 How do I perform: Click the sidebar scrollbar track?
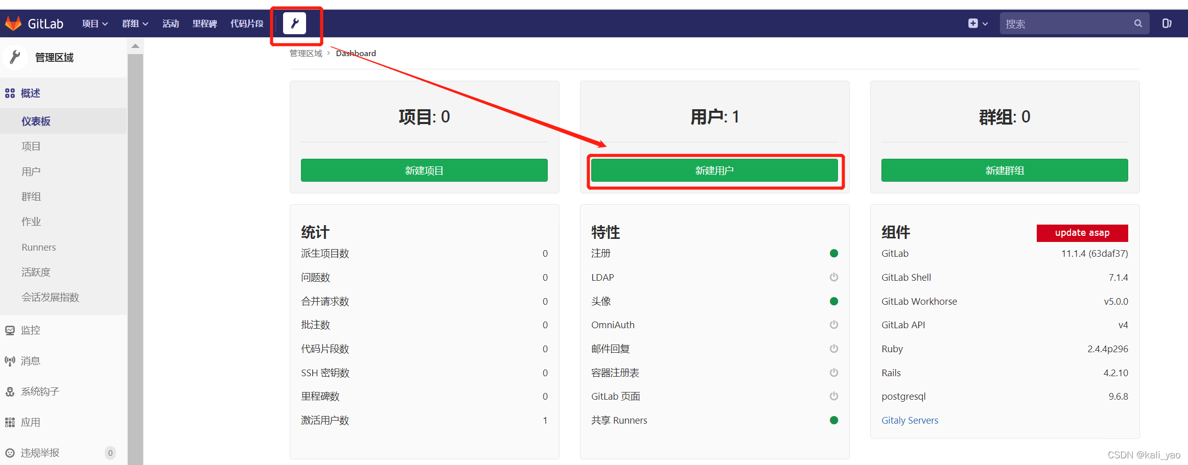click(135, 259)
